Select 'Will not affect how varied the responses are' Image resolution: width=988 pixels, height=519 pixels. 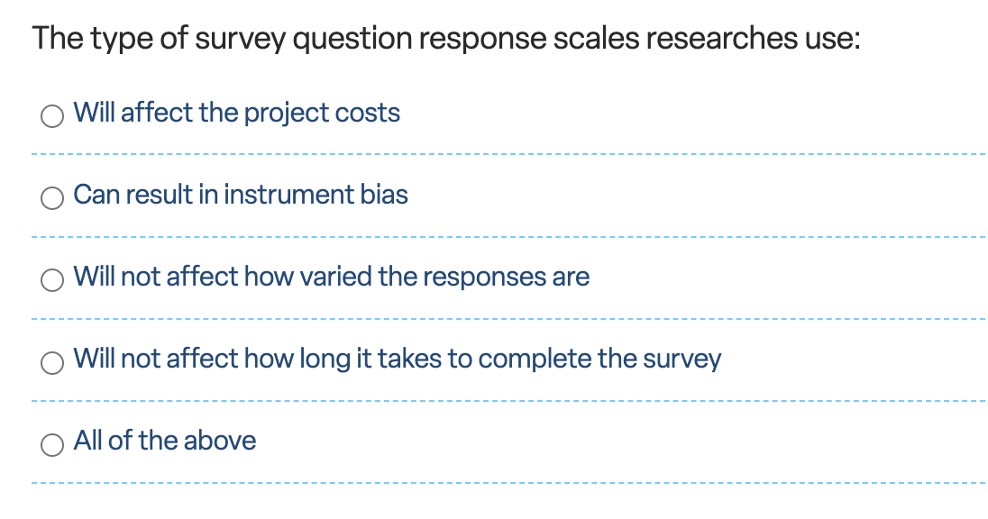[51, 279]
